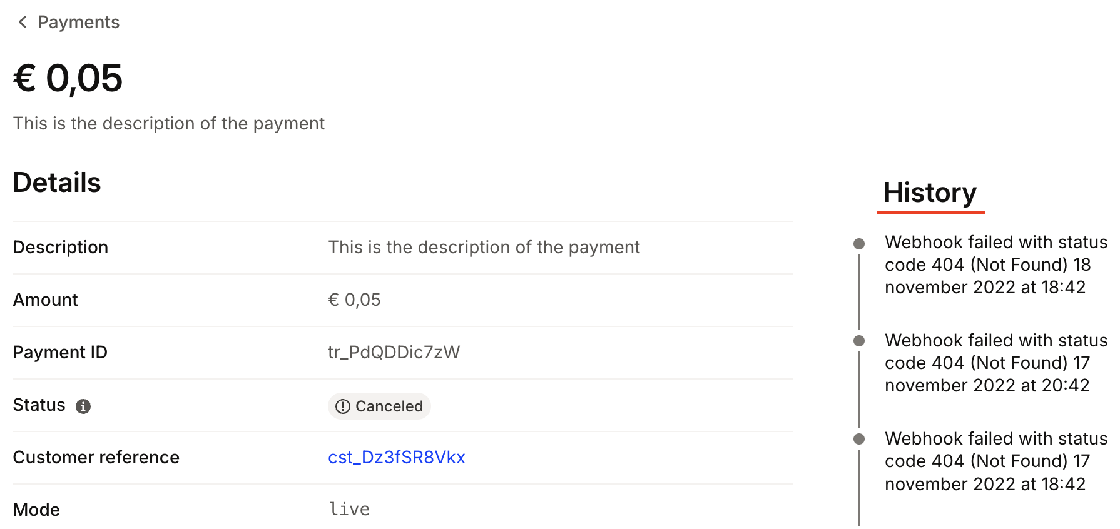The image size is (1120, 529).
Task: Click the Description value in the Details table
Action: coord(484,248)
